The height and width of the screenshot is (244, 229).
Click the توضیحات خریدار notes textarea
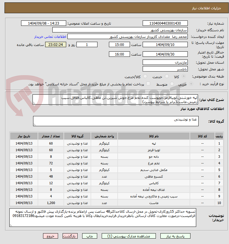point(103,218)
